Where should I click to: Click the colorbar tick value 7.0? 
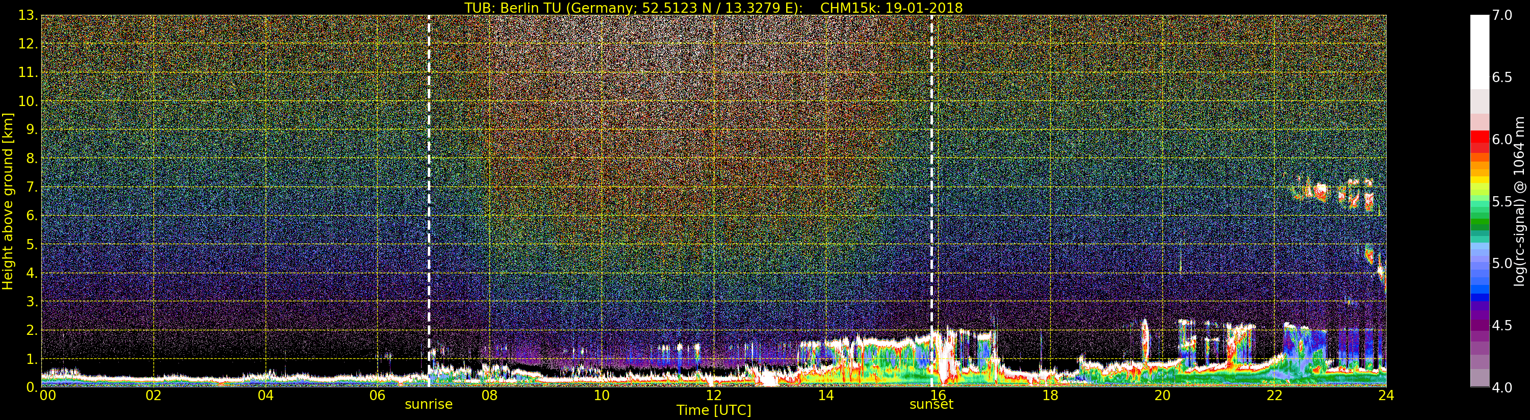(x=1502, y=15)
